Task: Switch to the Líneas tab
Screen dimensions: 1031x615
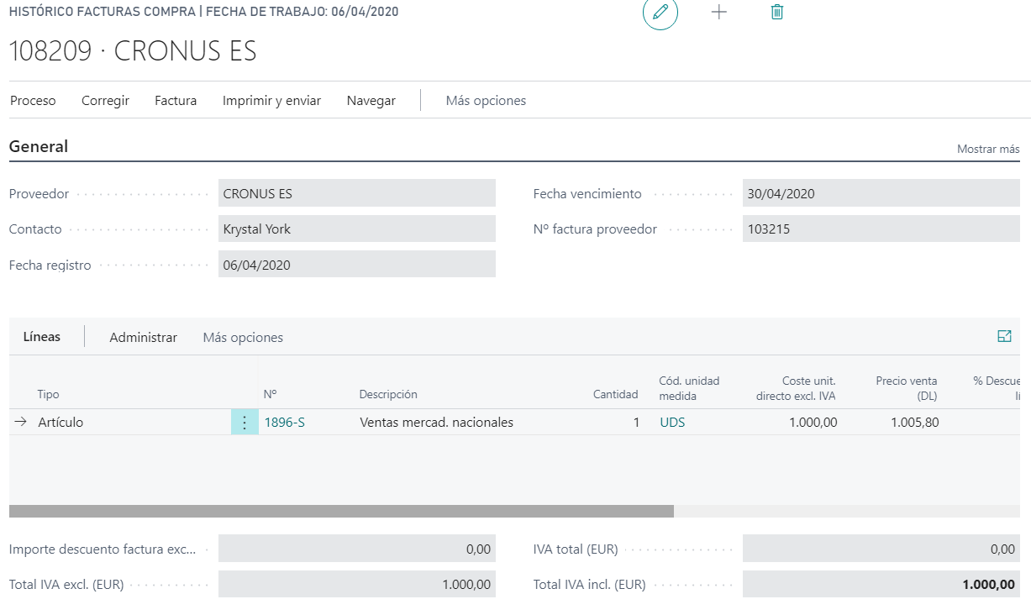Action: click(42, 337)
